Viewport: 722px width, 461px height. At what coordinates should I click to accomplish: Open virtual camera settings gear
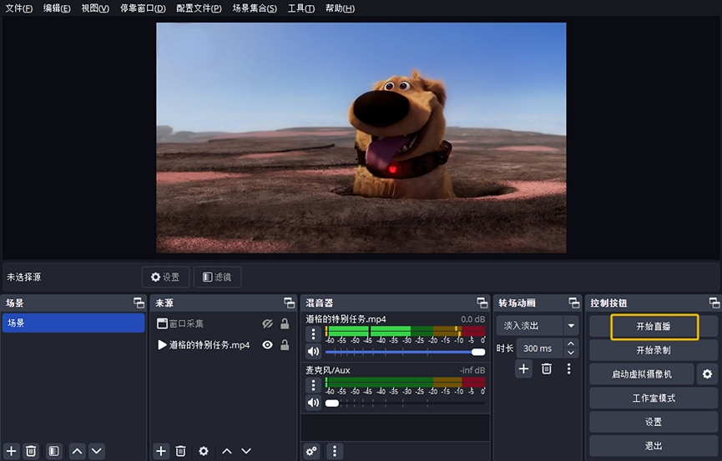coord(707,374)
